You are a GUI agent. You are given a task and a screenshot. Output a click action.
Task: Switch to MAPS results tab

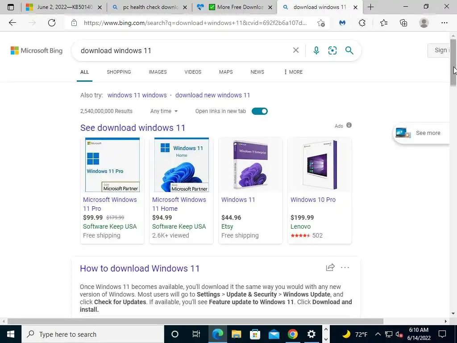226,72
